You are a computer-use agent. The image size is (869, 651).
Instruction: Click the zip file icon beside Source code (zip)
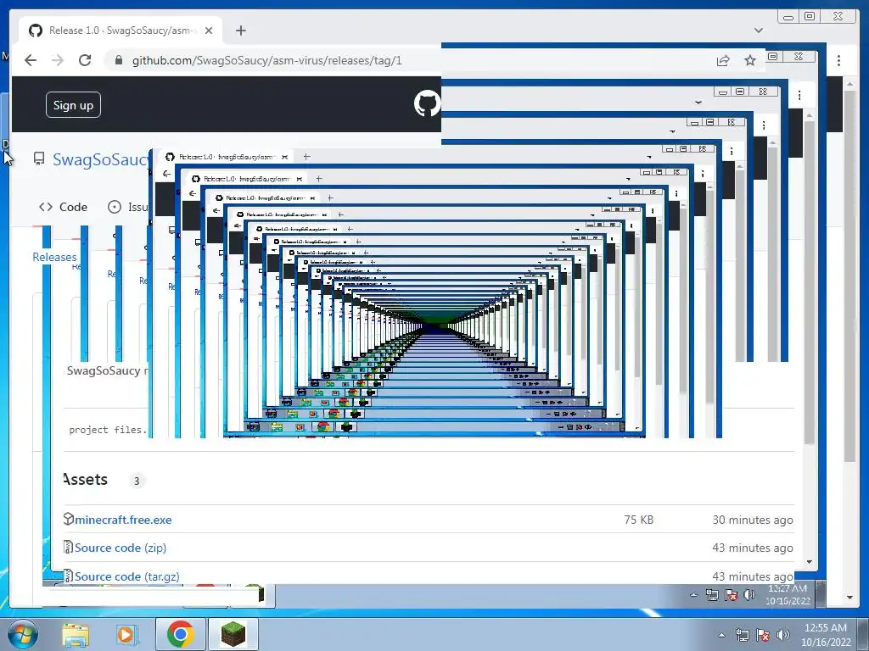(x=68, y=547)
